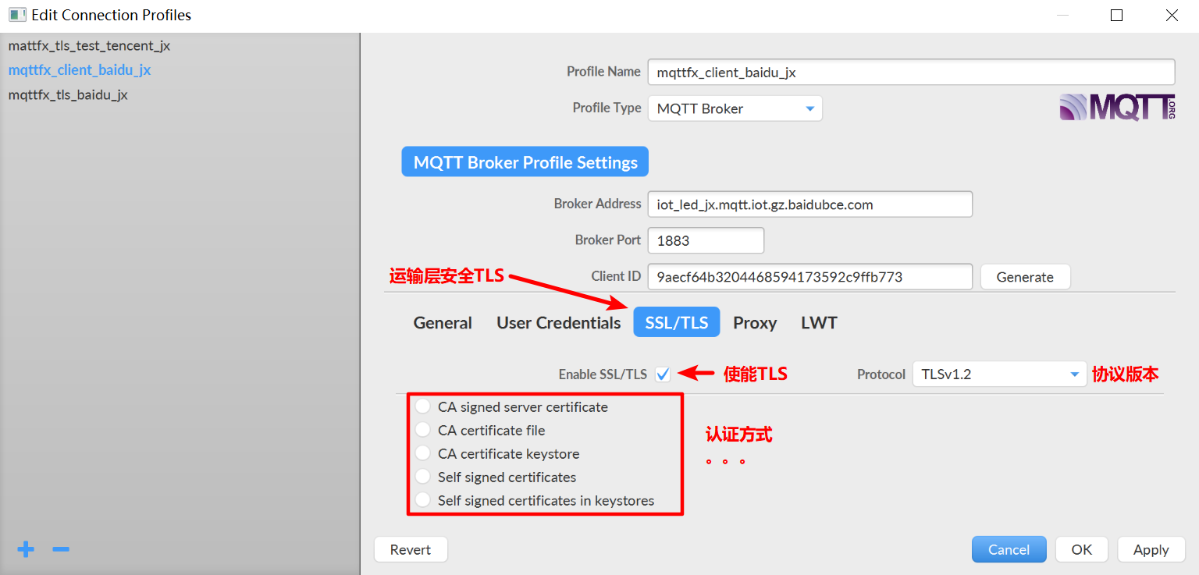Screen dimensions: 1199x575
Task: Open the SSL/TLS tab
Action: click(x=677, y=322)
